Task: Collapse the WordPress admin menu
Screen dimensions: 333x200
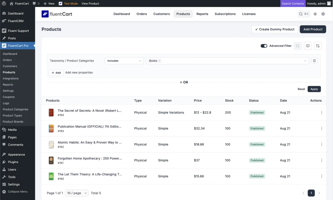Action: point(18,192)
